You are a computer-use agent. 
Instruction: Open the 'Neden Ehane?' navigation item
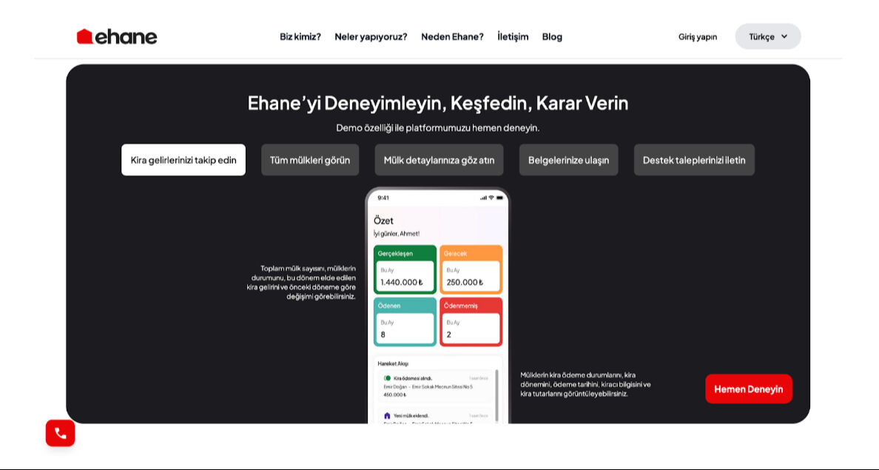(452, 36)
